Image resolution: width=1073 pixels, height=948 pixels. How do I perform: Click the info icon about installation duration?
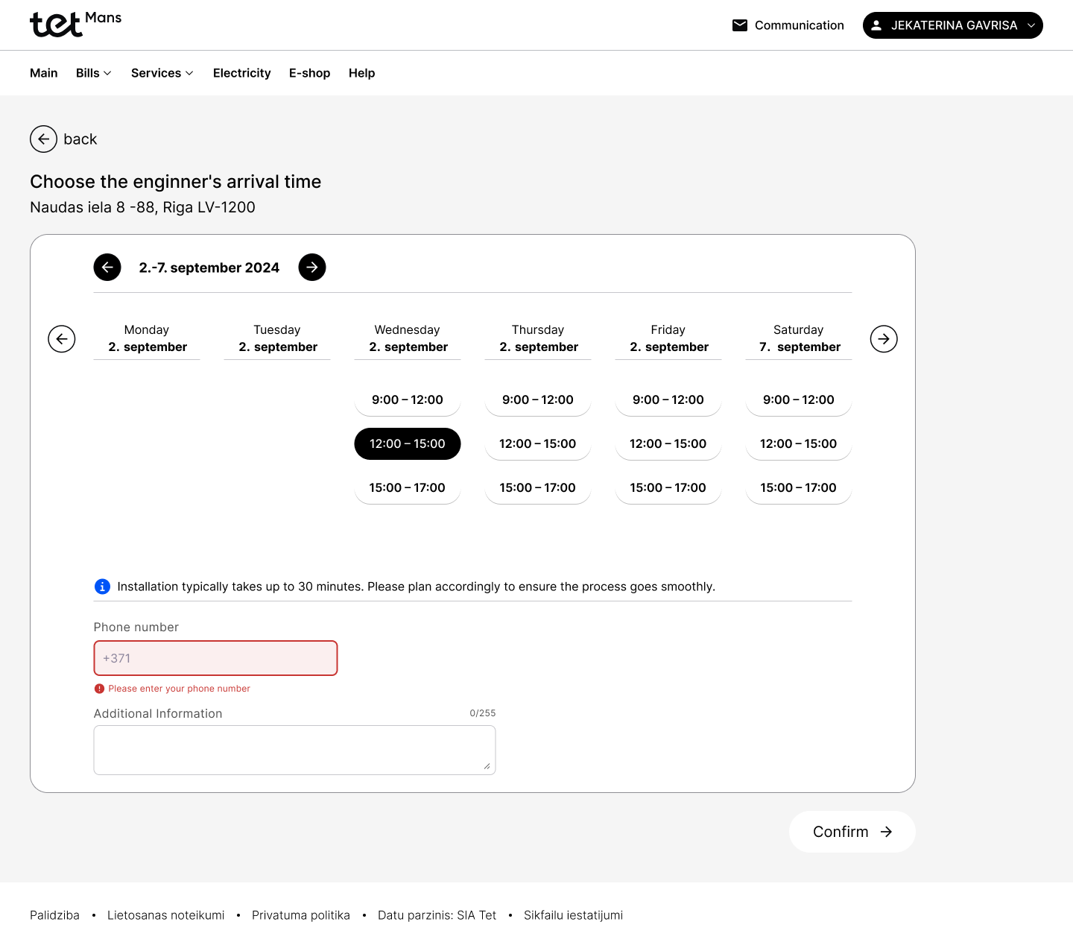coord(102,587)
